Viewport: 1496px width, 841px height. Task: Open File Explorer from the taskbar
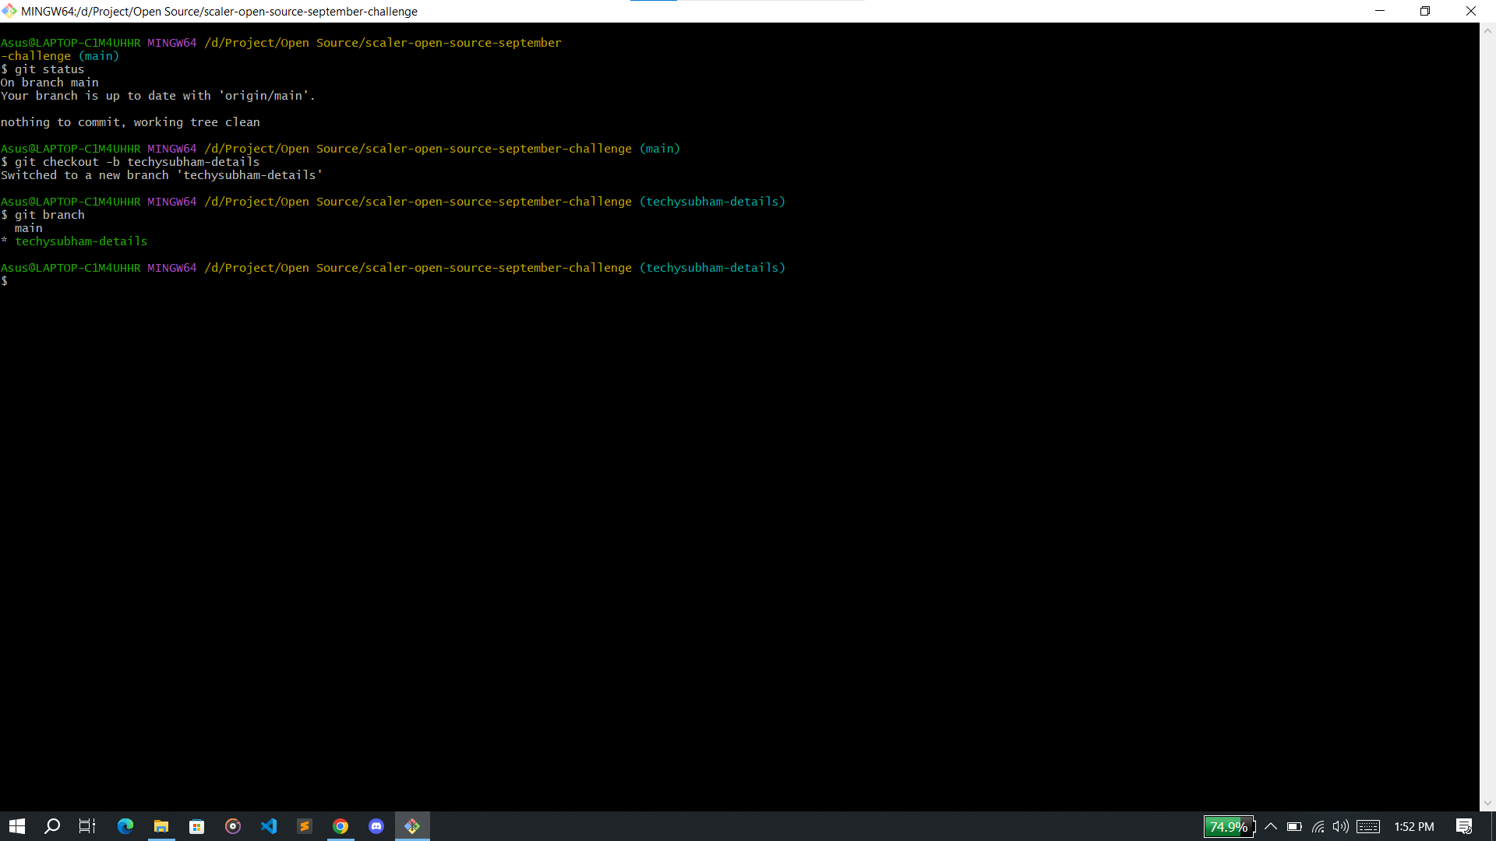pyautogui.click(x=161, y=826)
